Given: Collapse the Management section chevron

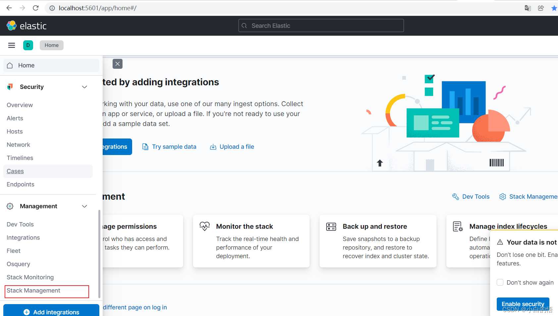Looking at the screenshot, I should click(x=84, y=206).
